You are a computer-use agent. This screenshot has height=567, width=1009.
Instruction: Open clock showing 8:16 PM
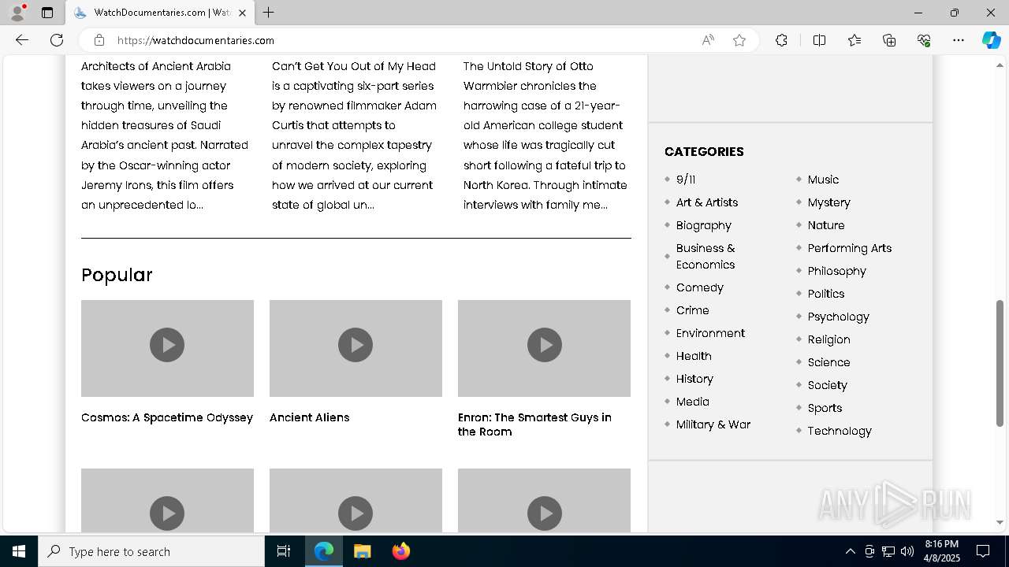[x=942, y=551]
